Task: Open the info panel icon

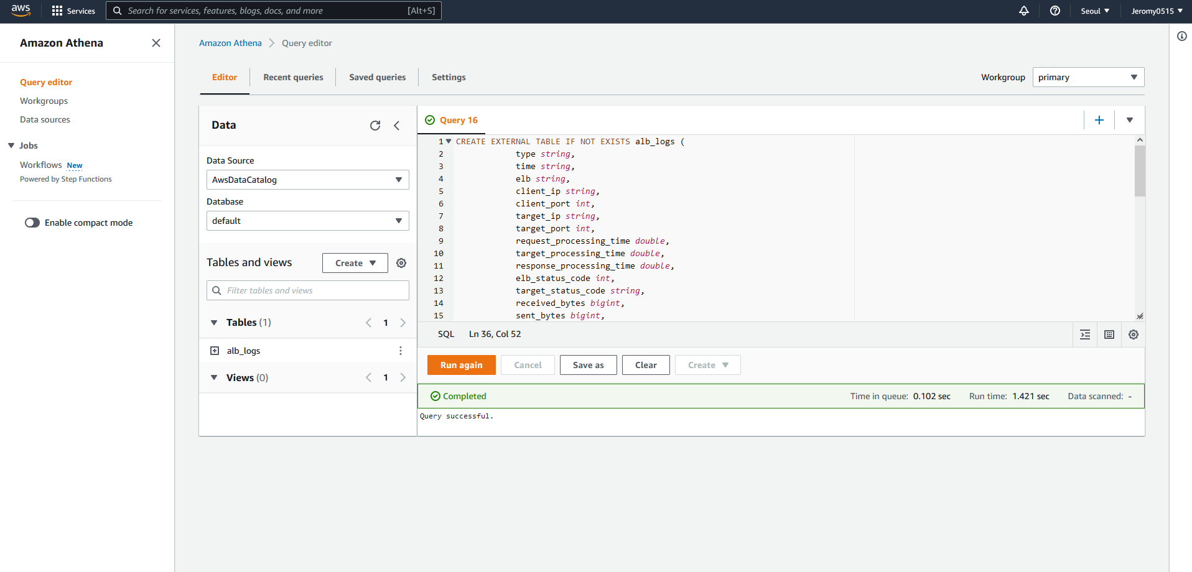Action: point(1182,36)
